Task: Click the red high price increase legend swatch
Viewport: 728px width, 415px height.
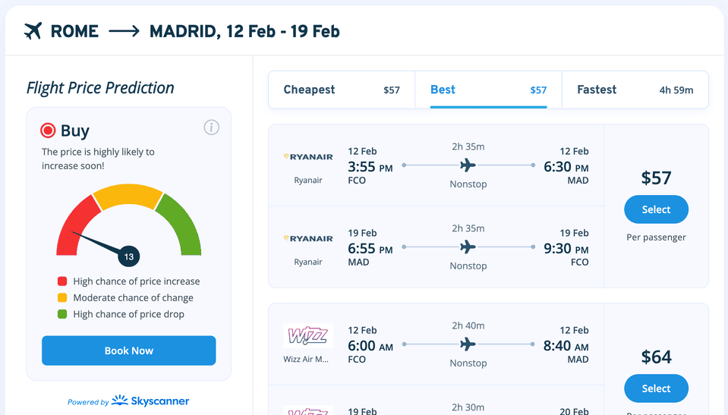Action: [x=62, y=281]
